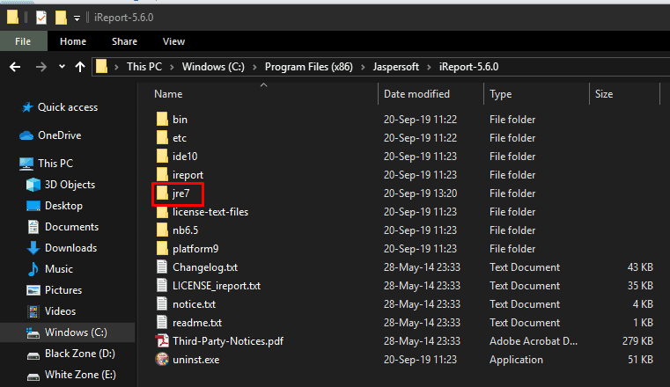Click the Application type cell for uninst.exe
The image size is (670, 387).
(x=516, y=360)
